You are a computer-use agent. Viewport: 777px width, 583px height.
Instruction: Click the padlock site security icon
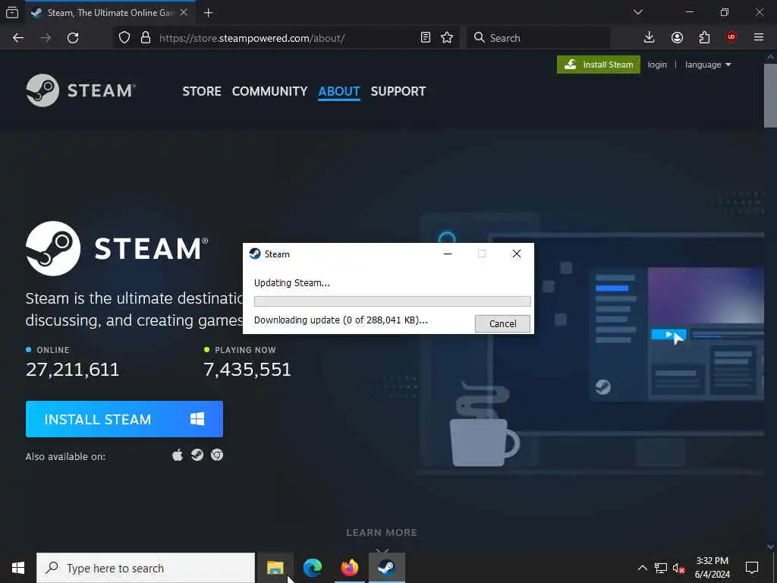tap(146, 38)
